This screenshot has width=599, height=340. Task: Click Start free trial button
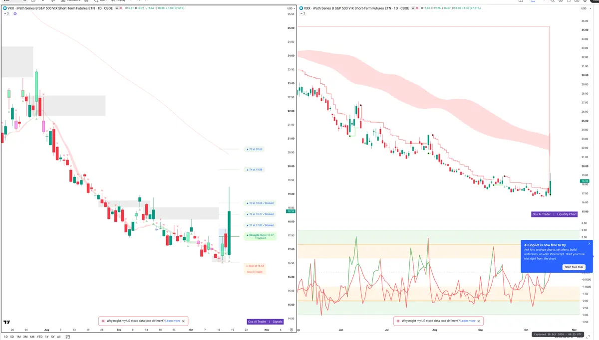coord(574,267)
